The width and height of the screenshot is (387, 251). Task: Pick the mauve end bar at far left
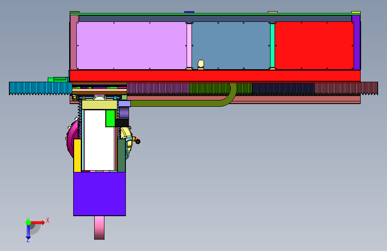click(74, 42)
